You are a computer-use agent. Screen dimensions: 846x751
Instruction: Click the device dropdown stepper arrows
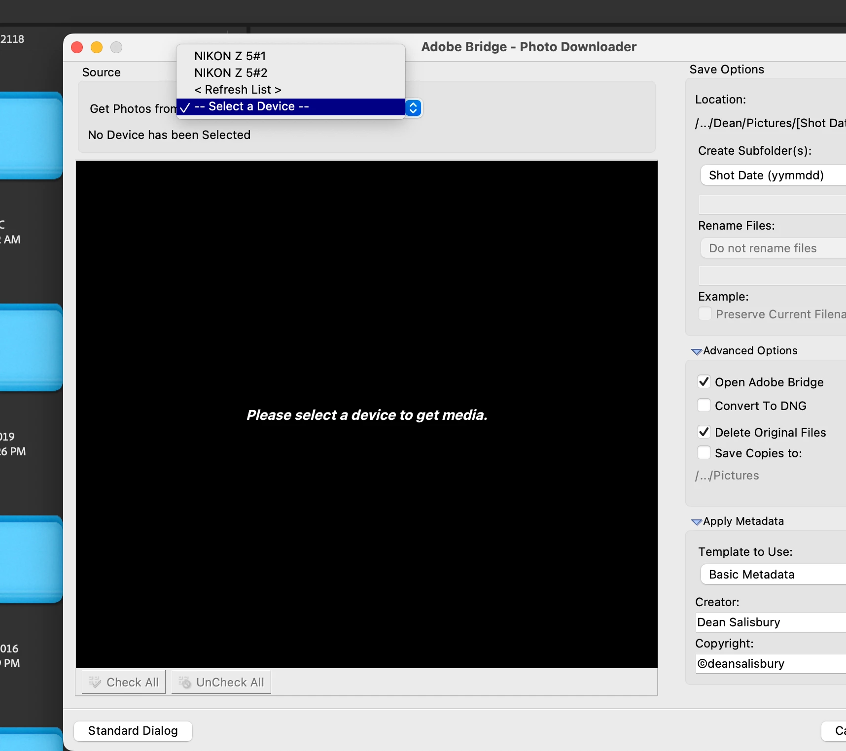point(413,107)
